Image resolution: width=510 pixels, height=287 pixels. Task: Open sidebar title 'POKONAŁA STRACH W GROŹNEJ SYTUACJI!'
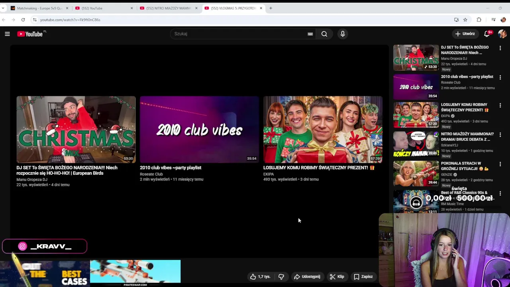click(x=465, y=166)
